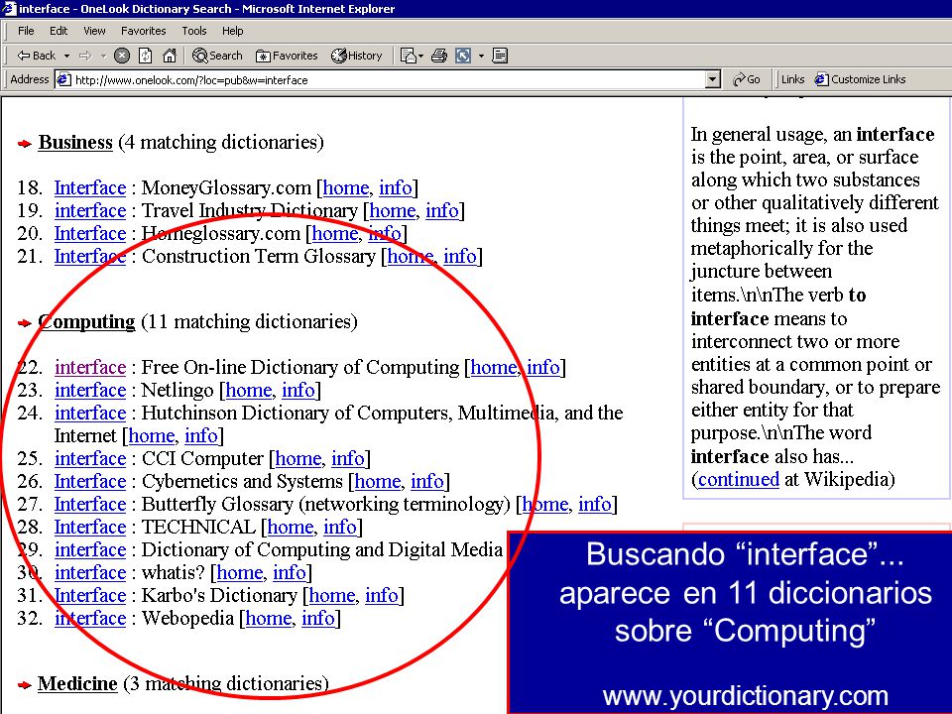Open the Help menu
The width and height of the screenshot is (952, 714).
coord(232,31)
